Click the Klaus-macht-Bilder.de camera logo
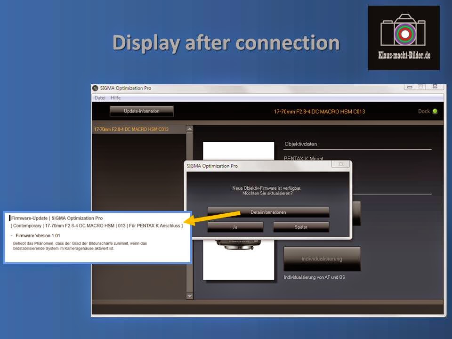The width and height of the screenshot is (452, 339). (x=404, y=38)
